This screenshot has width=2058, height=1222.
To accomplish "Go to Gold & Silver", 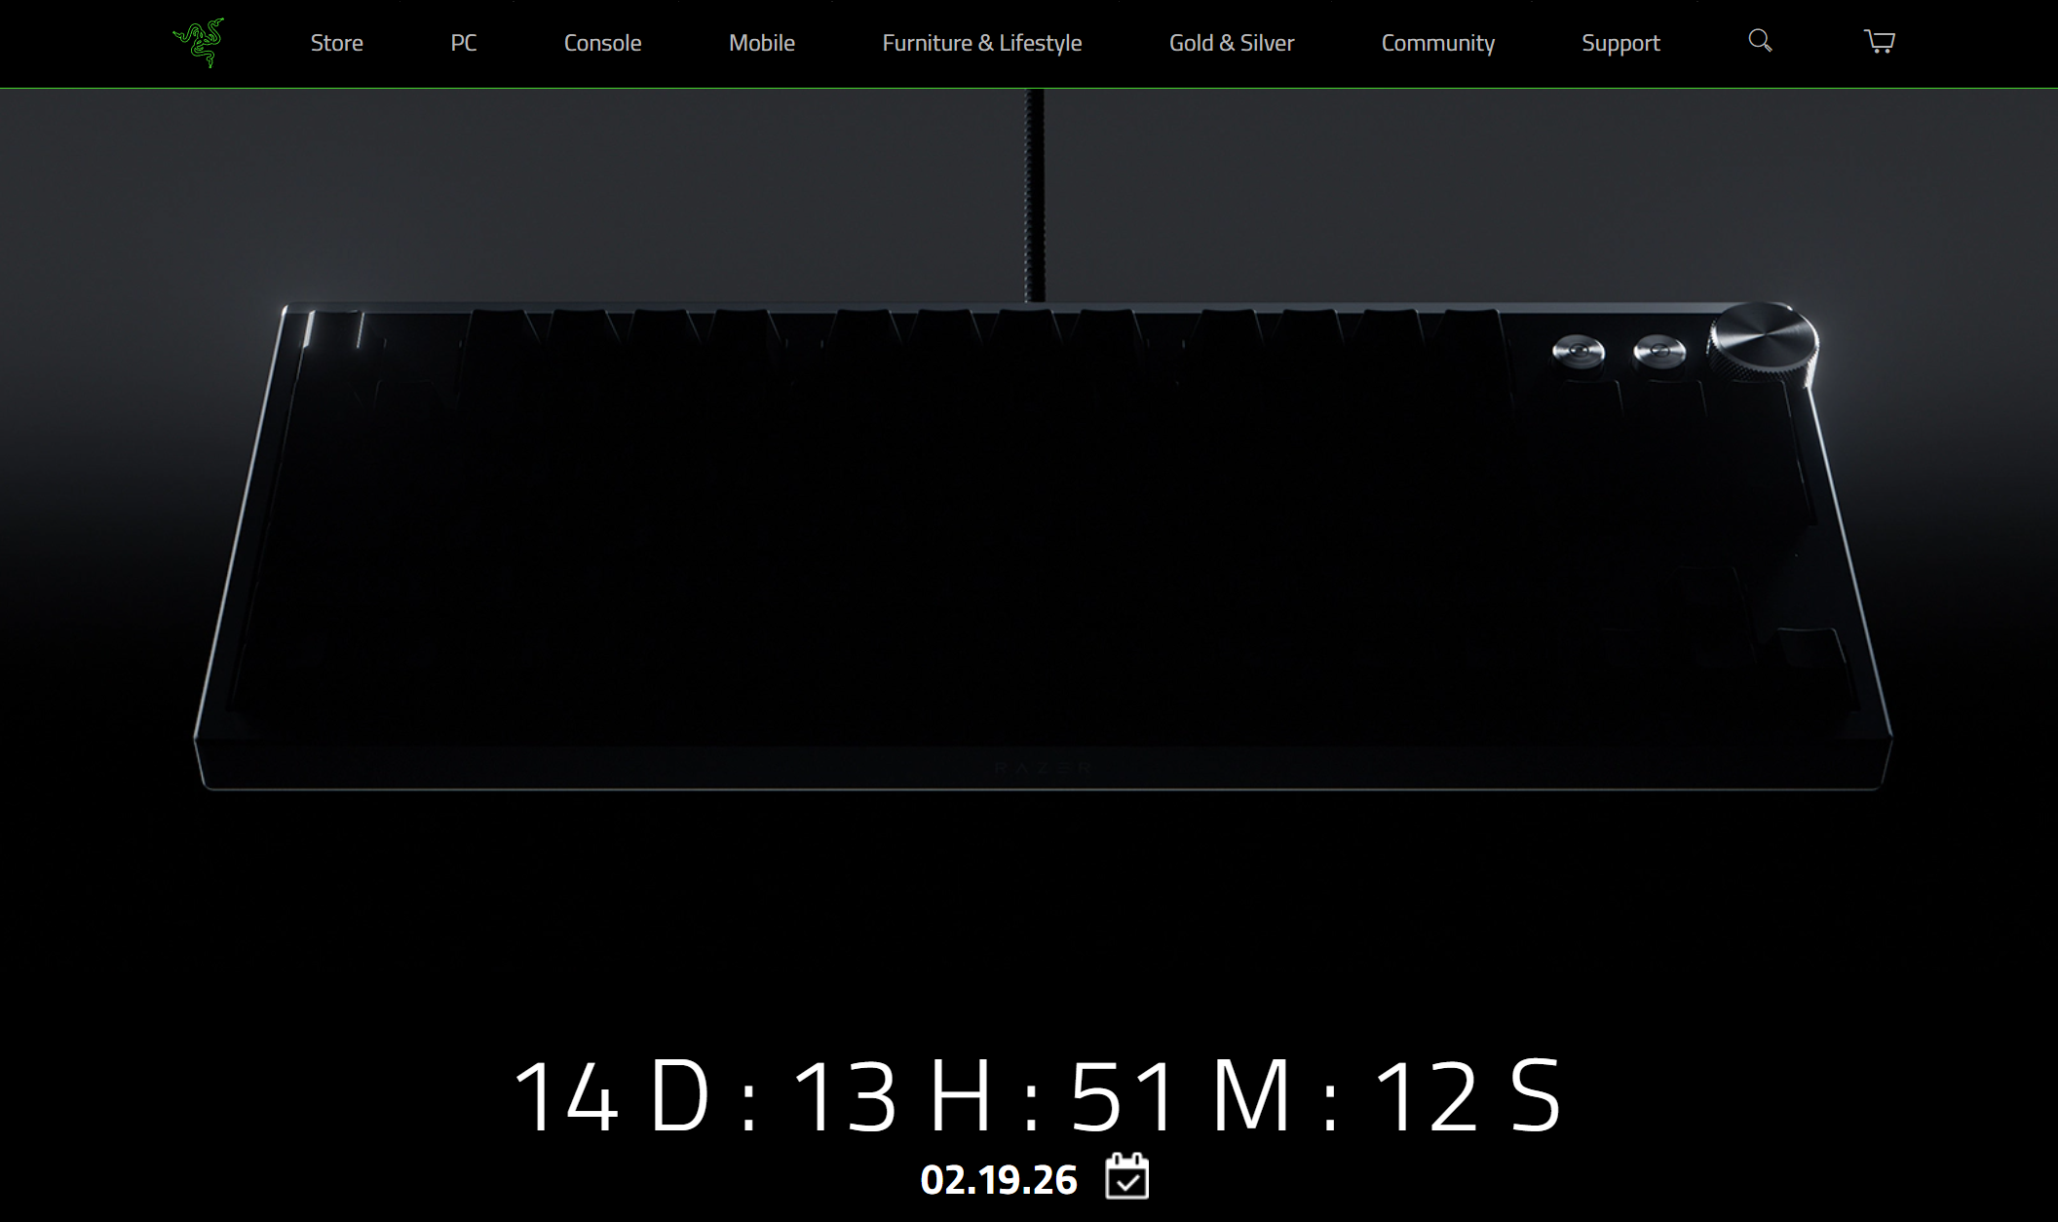I will 1232,43.
